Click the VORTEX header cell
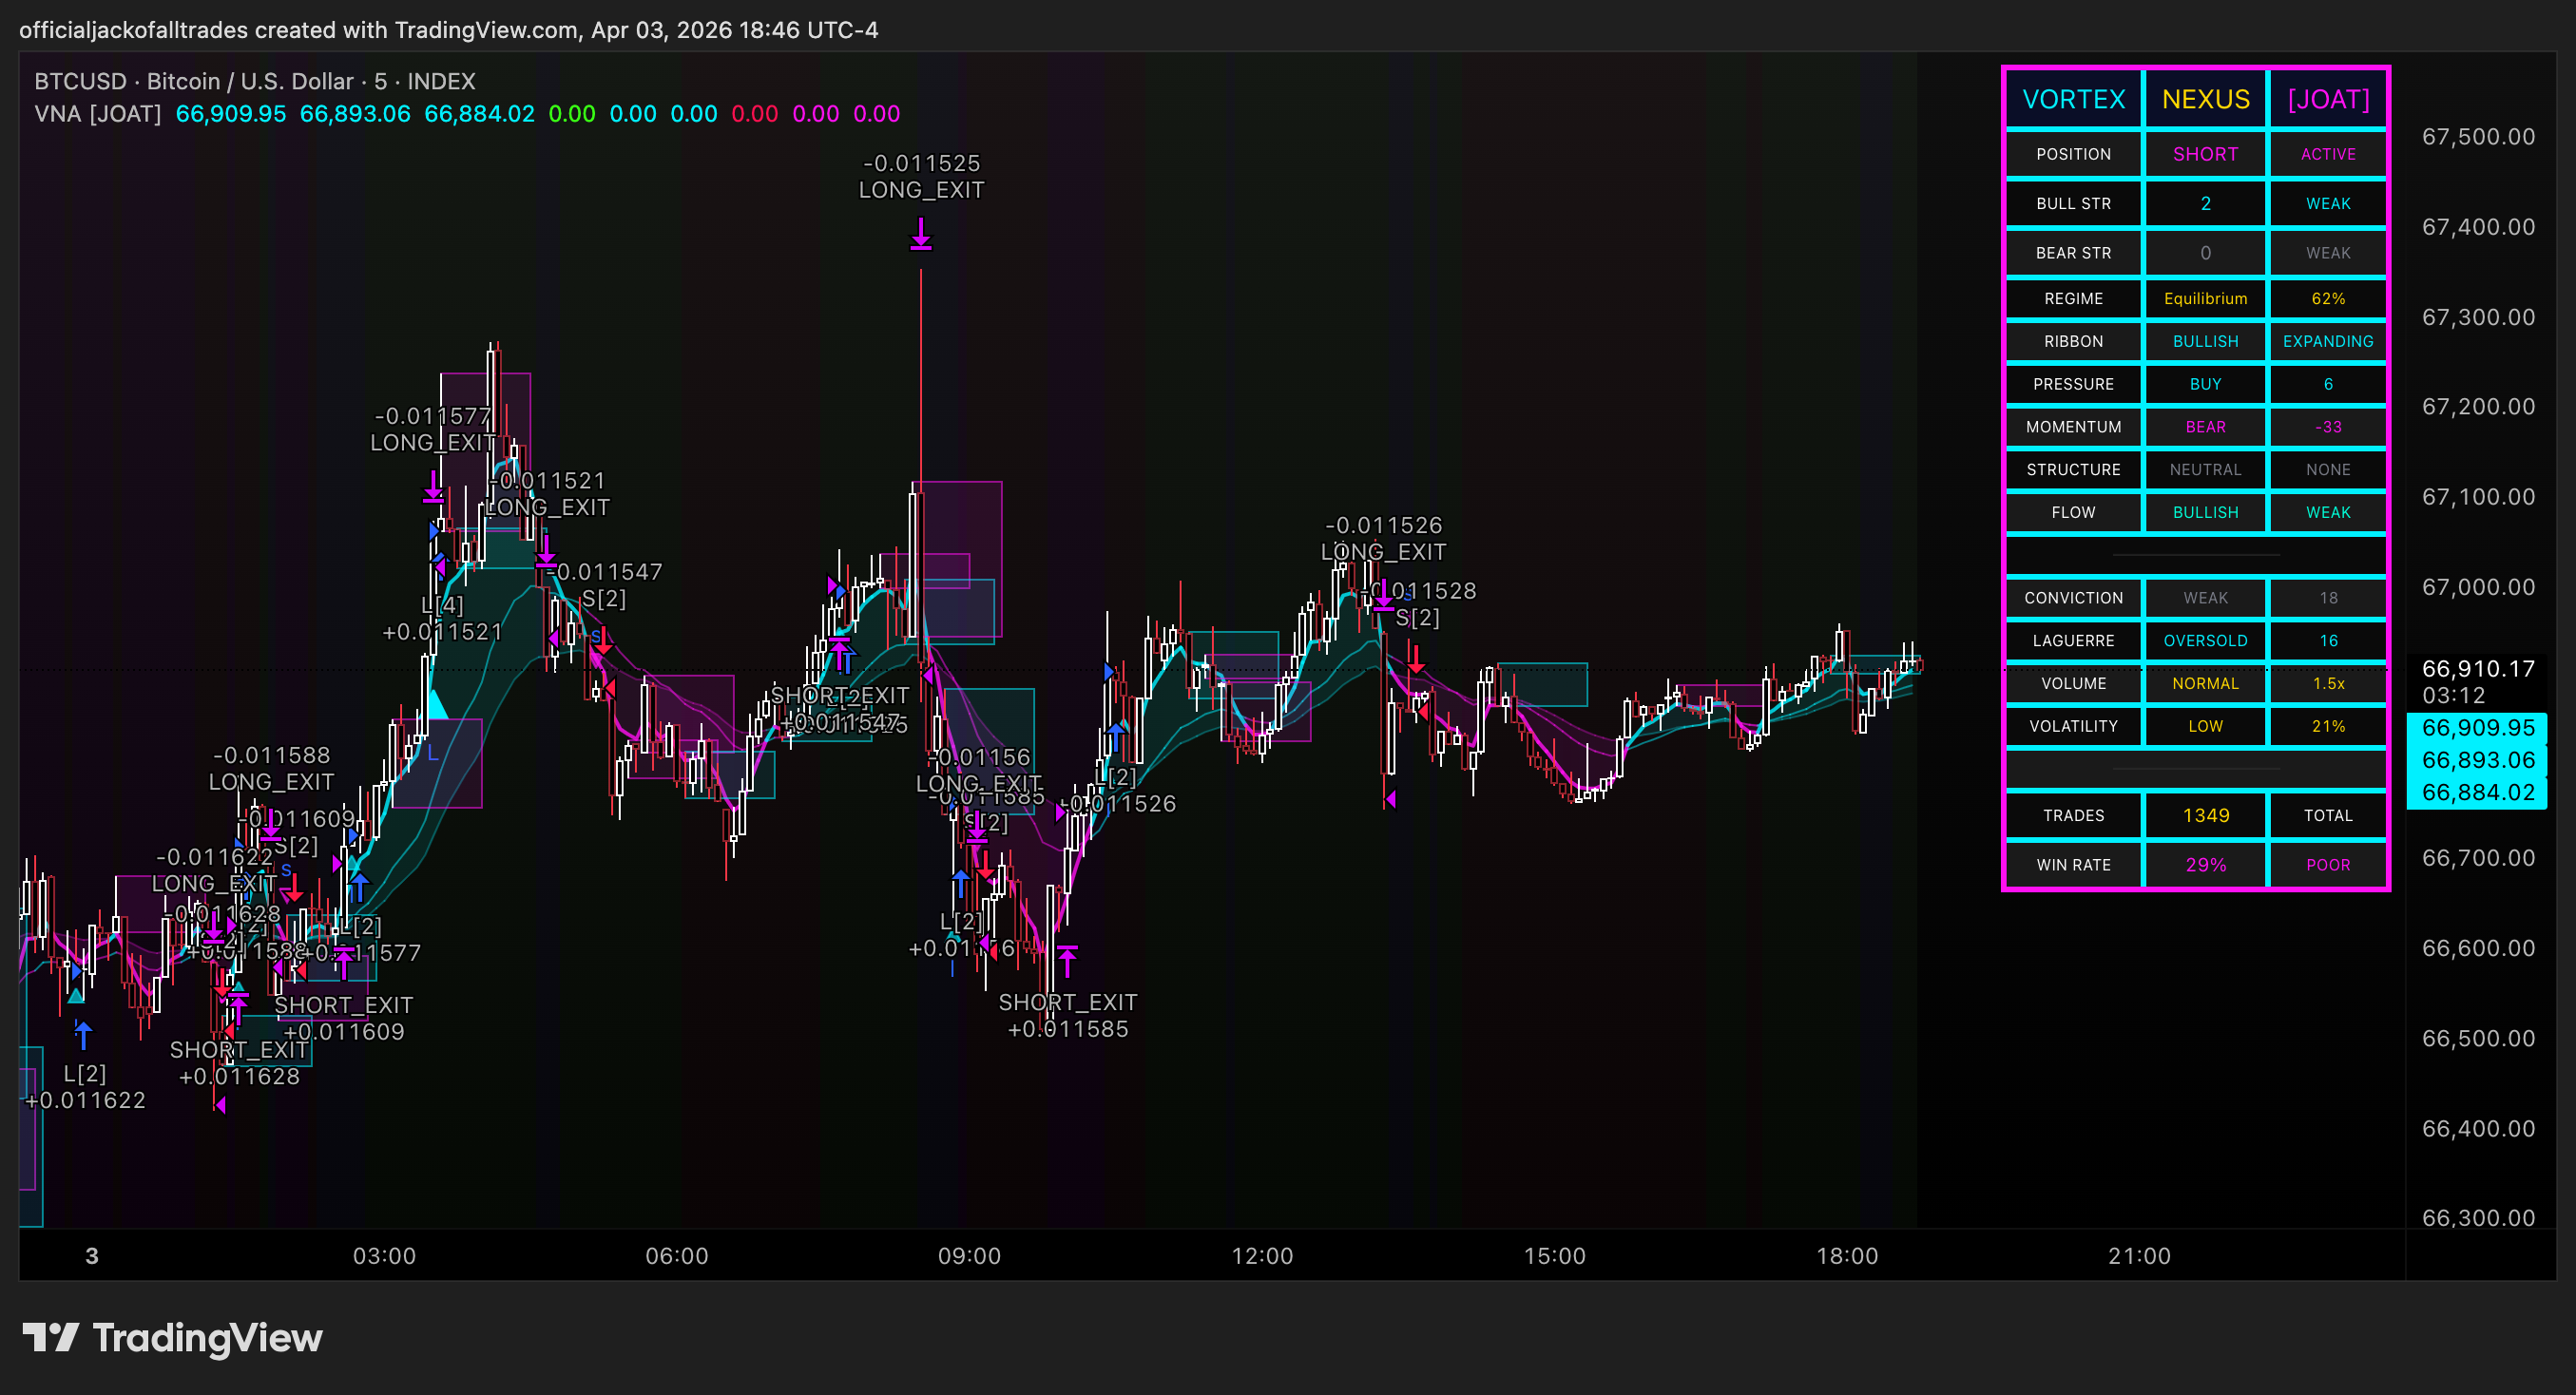The height and width of the screenshot is (1395, 2576). [x=2073, y=99]
